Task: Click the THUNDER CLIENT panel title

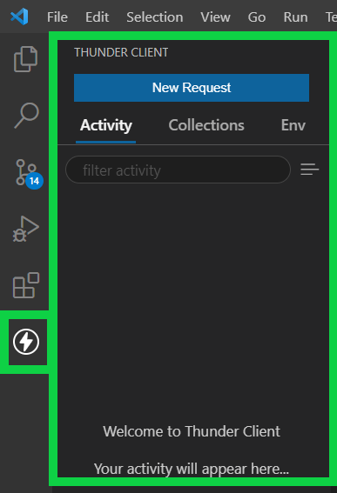Action: (x=121, y=52)
